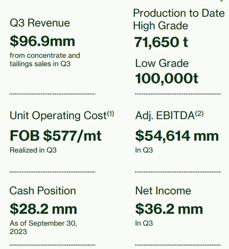The width and height of the screenshot is (229, 249).
Task: Click the Net Income heading
Action: pos(163,191)
